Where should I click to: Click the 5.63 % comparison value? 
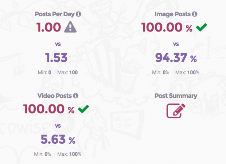pyautogui.click(x=58, y=139)
